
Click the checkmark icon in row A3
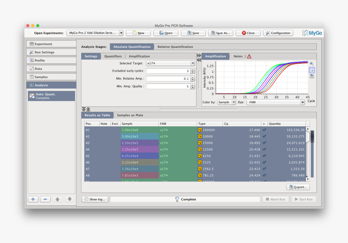coord(264,143)
